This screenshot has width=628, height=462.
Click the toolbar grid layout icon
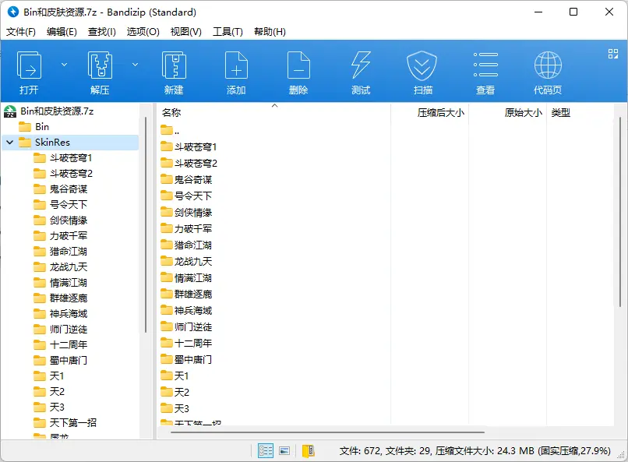(x=612, y=54)
